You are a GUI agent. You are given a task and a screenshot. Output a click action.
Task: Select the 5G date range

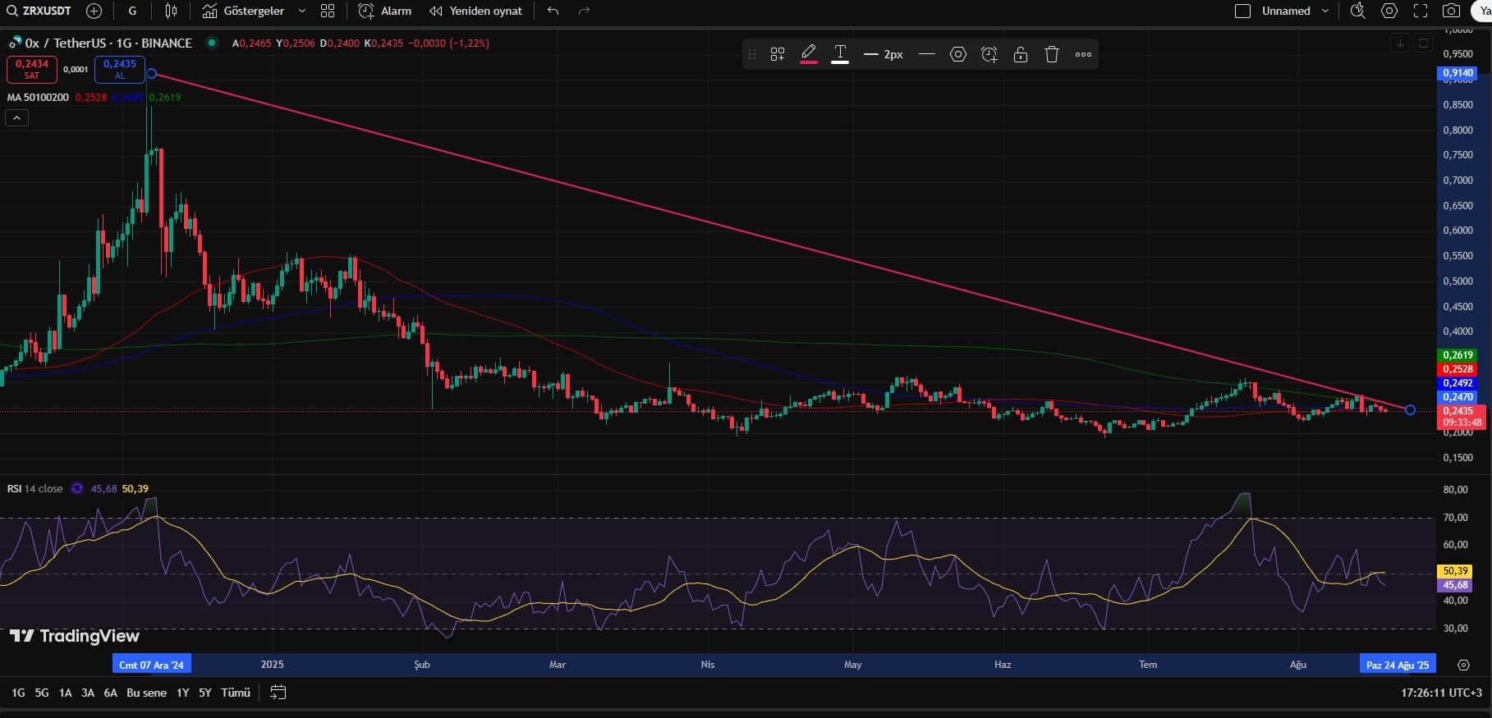[42, 693]
